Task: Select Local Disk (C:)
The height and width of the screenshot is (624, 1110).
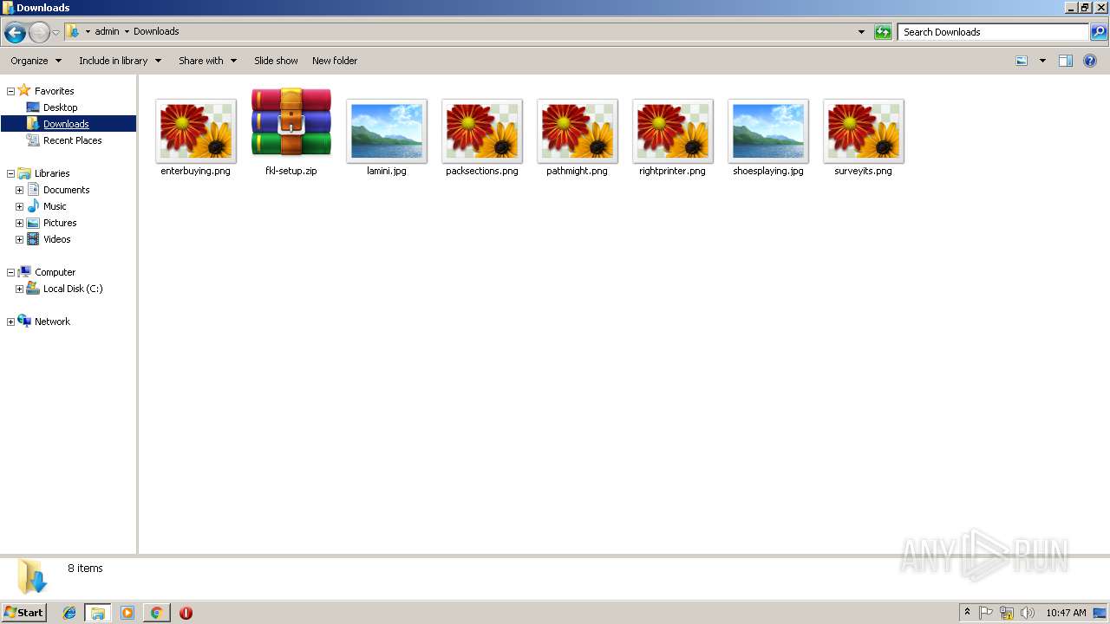Action: (73, 289)
